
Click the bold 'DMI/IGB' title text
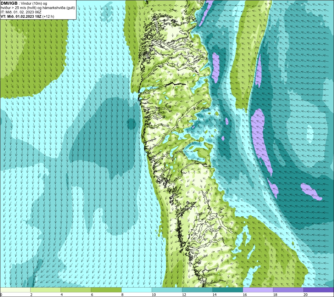9,3
